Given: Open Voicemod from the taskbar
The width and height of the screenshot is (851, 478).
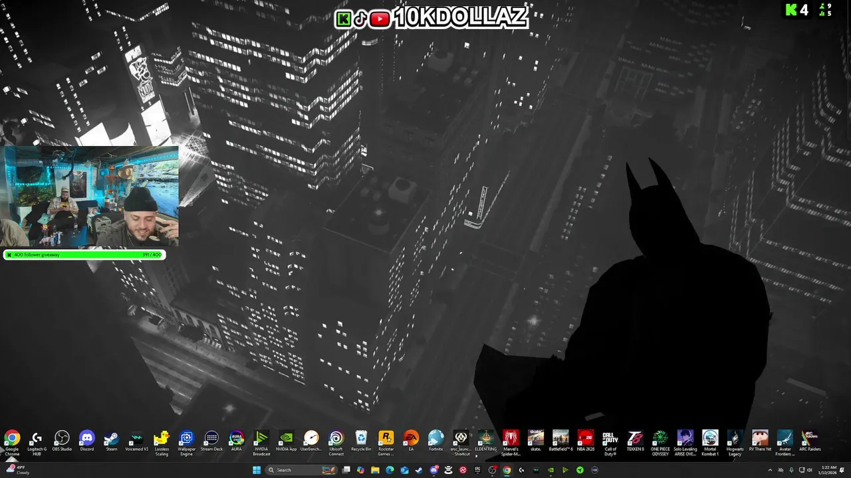Looking at the screenshot, I should click(x=537, y=470).
